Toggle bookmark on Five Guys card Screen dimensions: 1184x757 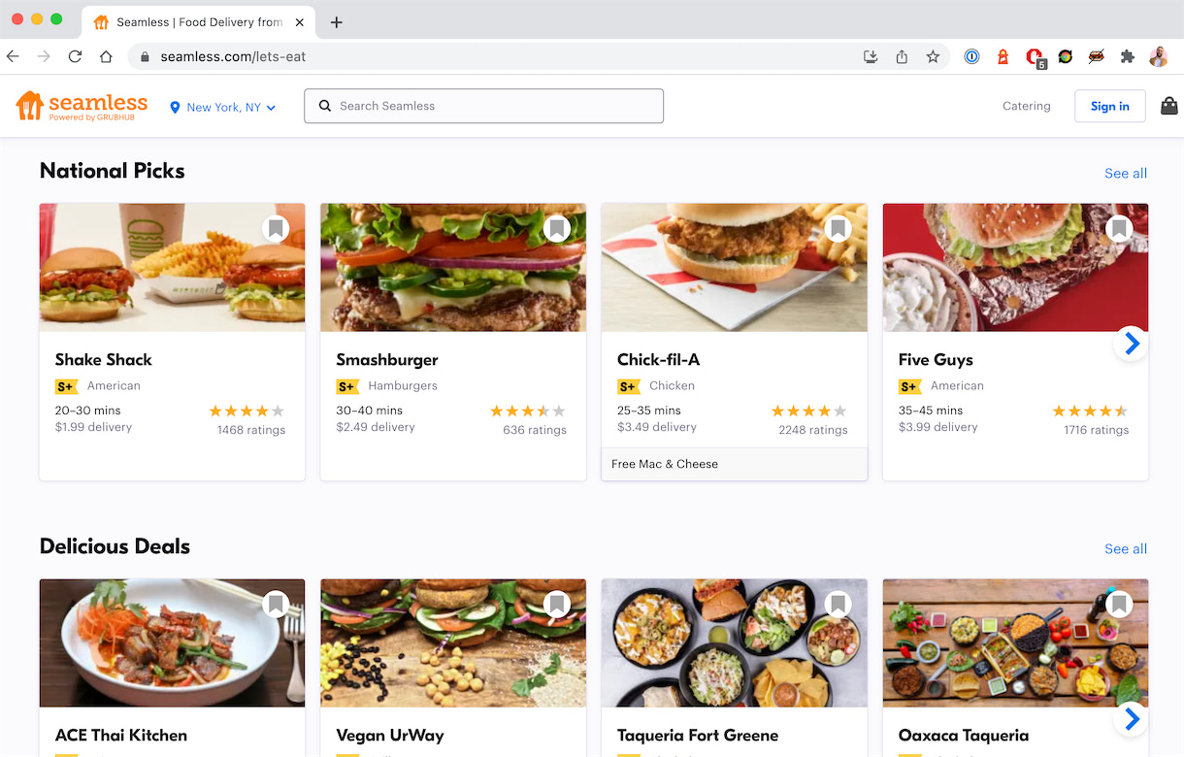point(1119,229)
